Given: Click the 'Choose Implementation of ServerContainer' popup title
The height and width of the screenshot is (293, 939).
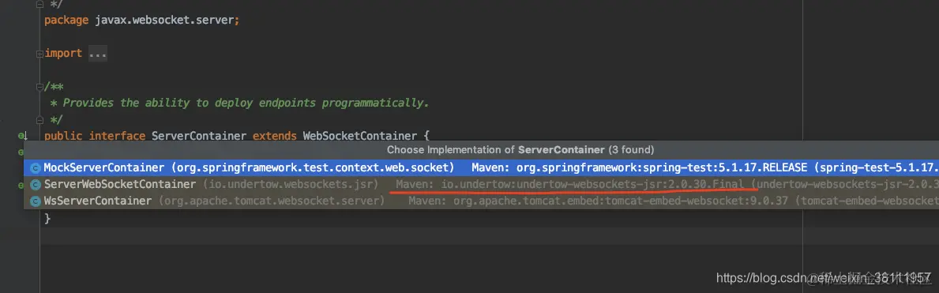Looking at the screenshot, I should pos(520,150).
